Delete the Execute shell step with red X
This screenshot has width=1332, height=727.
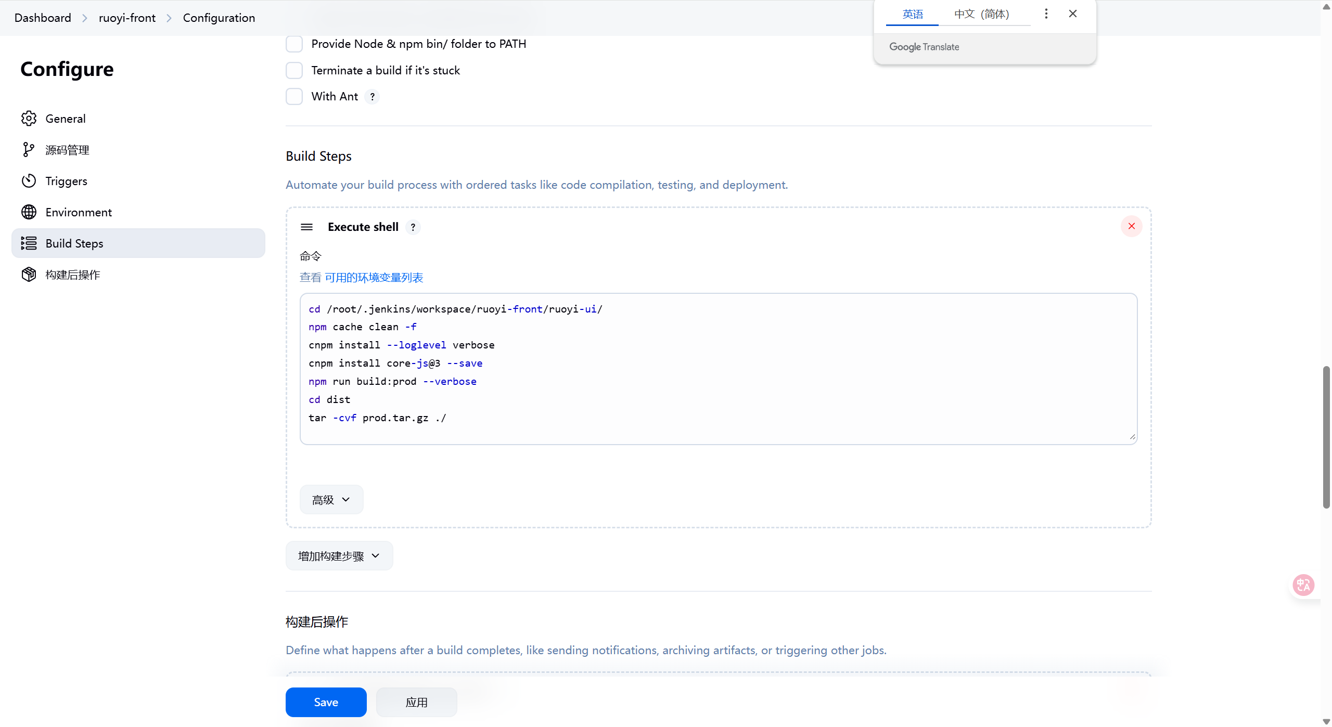(1131, 226)
